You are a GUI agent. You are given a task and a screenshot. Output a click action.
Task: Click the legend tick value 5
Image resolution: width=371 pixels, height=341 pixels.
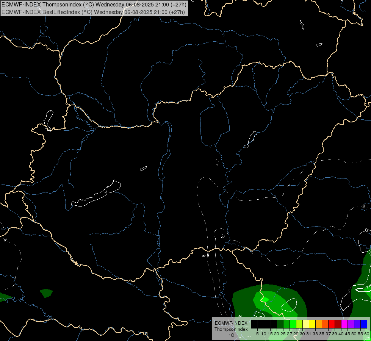coord(257,334)
